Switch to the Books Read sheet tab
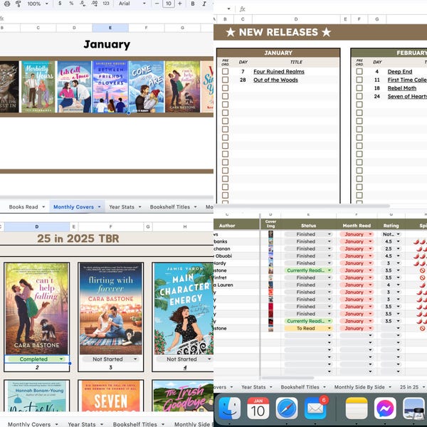Screen dimensions: 427x427 23,207
